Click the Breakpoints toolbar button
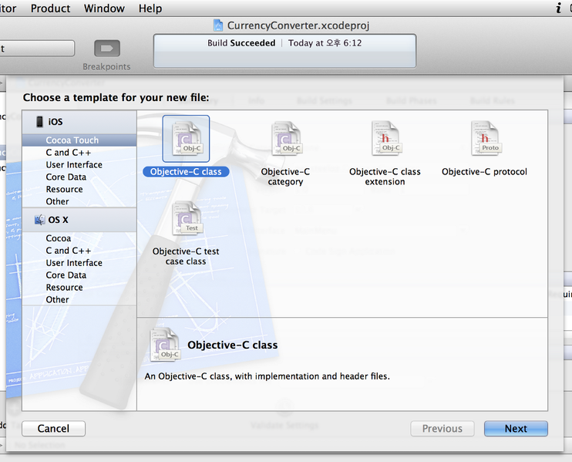 tap(107, 49)
